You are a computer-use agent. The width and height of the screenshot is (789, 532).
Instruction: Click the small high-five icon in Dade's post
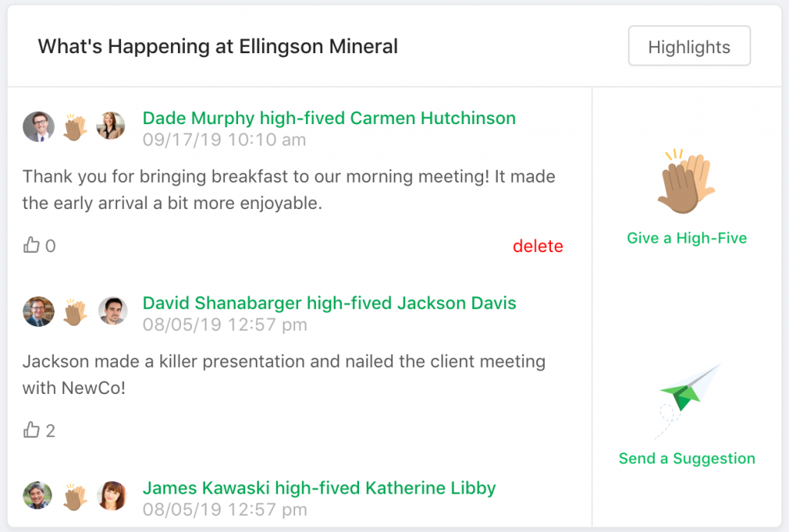tap(75, 127)
